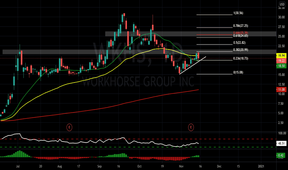
Task: Click the 100.00 RSI axis label
Action: coord(282,133)
